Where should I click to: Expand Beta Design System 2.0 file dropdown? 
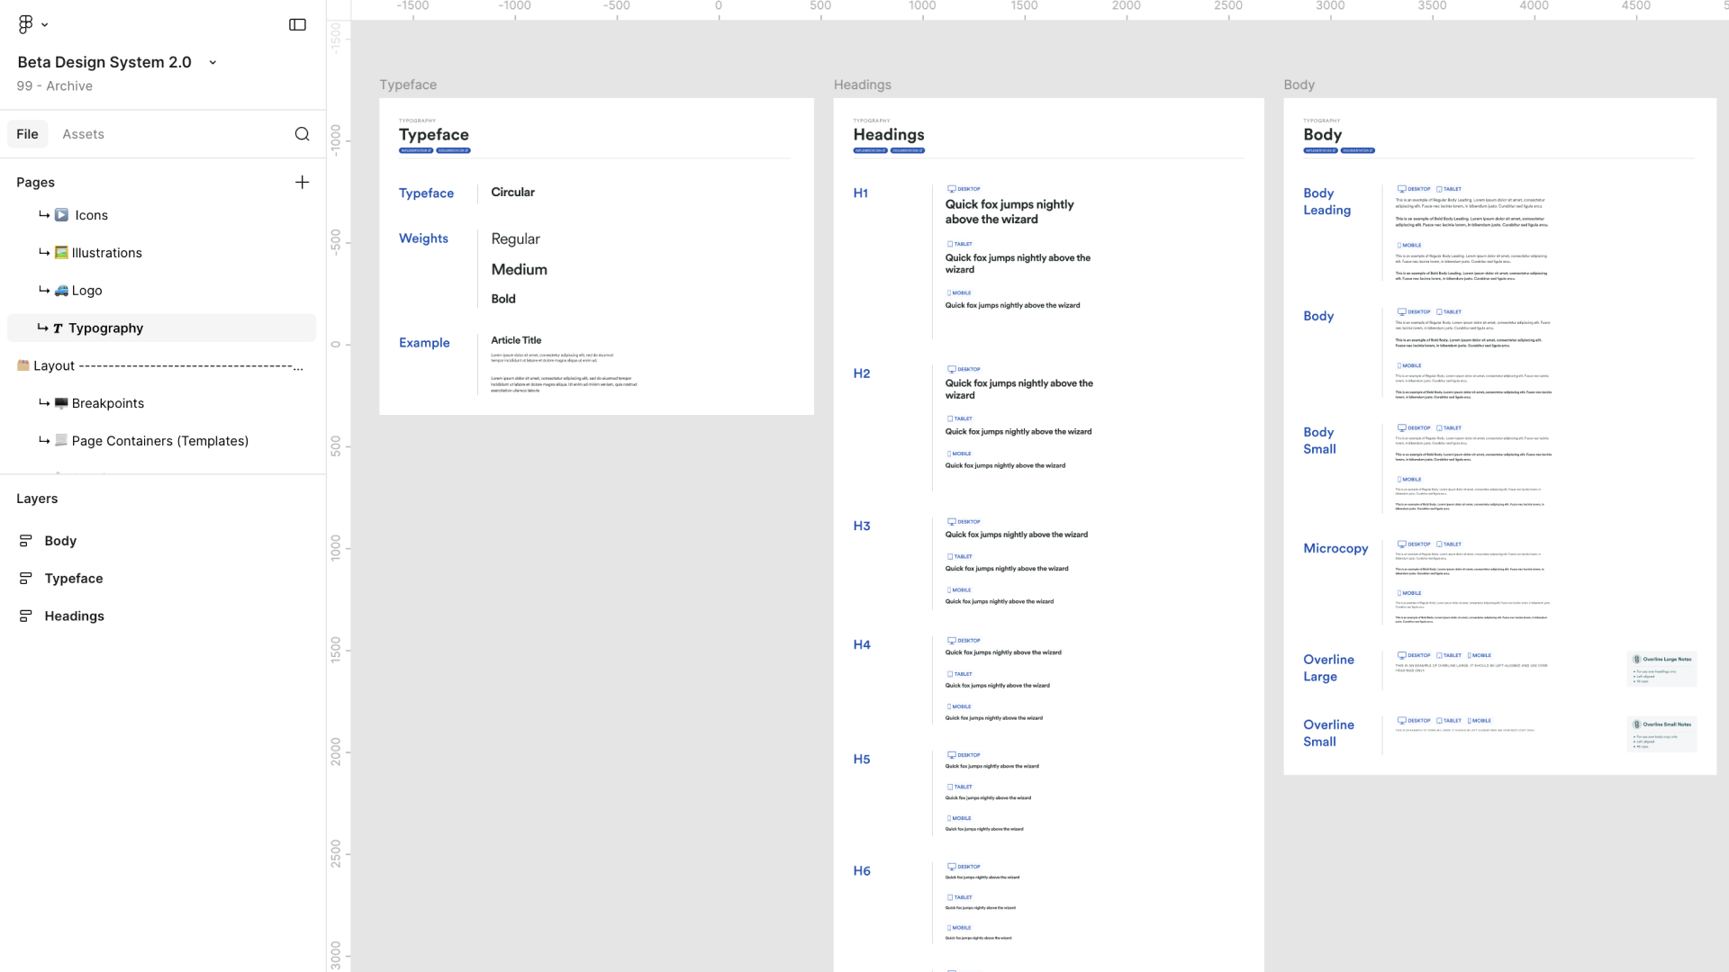click(213, 62)
